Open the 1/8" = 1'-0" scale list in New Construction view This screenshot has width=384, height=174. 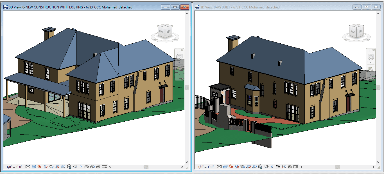14,167
